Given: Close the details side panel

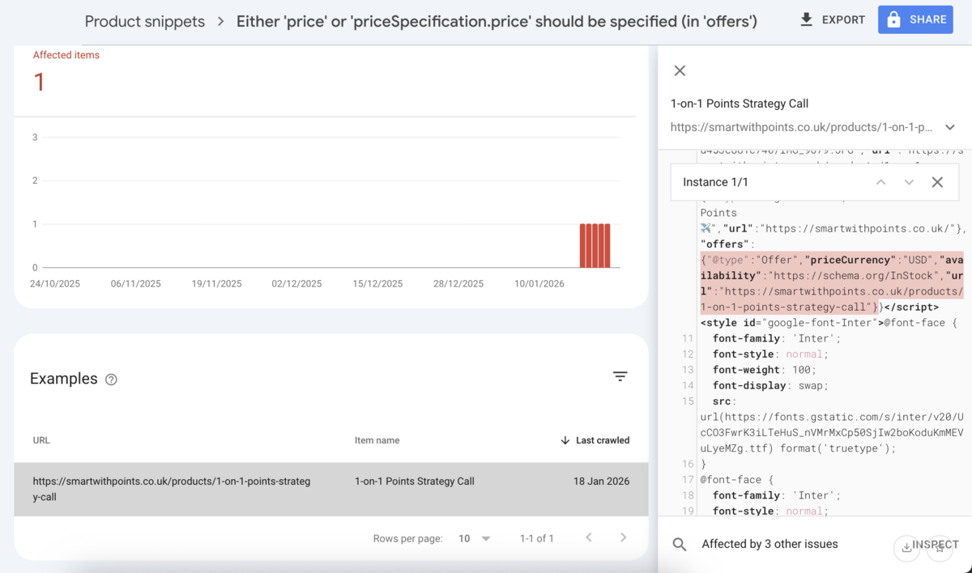Looking at the screenshot, I should pos(680,70).
